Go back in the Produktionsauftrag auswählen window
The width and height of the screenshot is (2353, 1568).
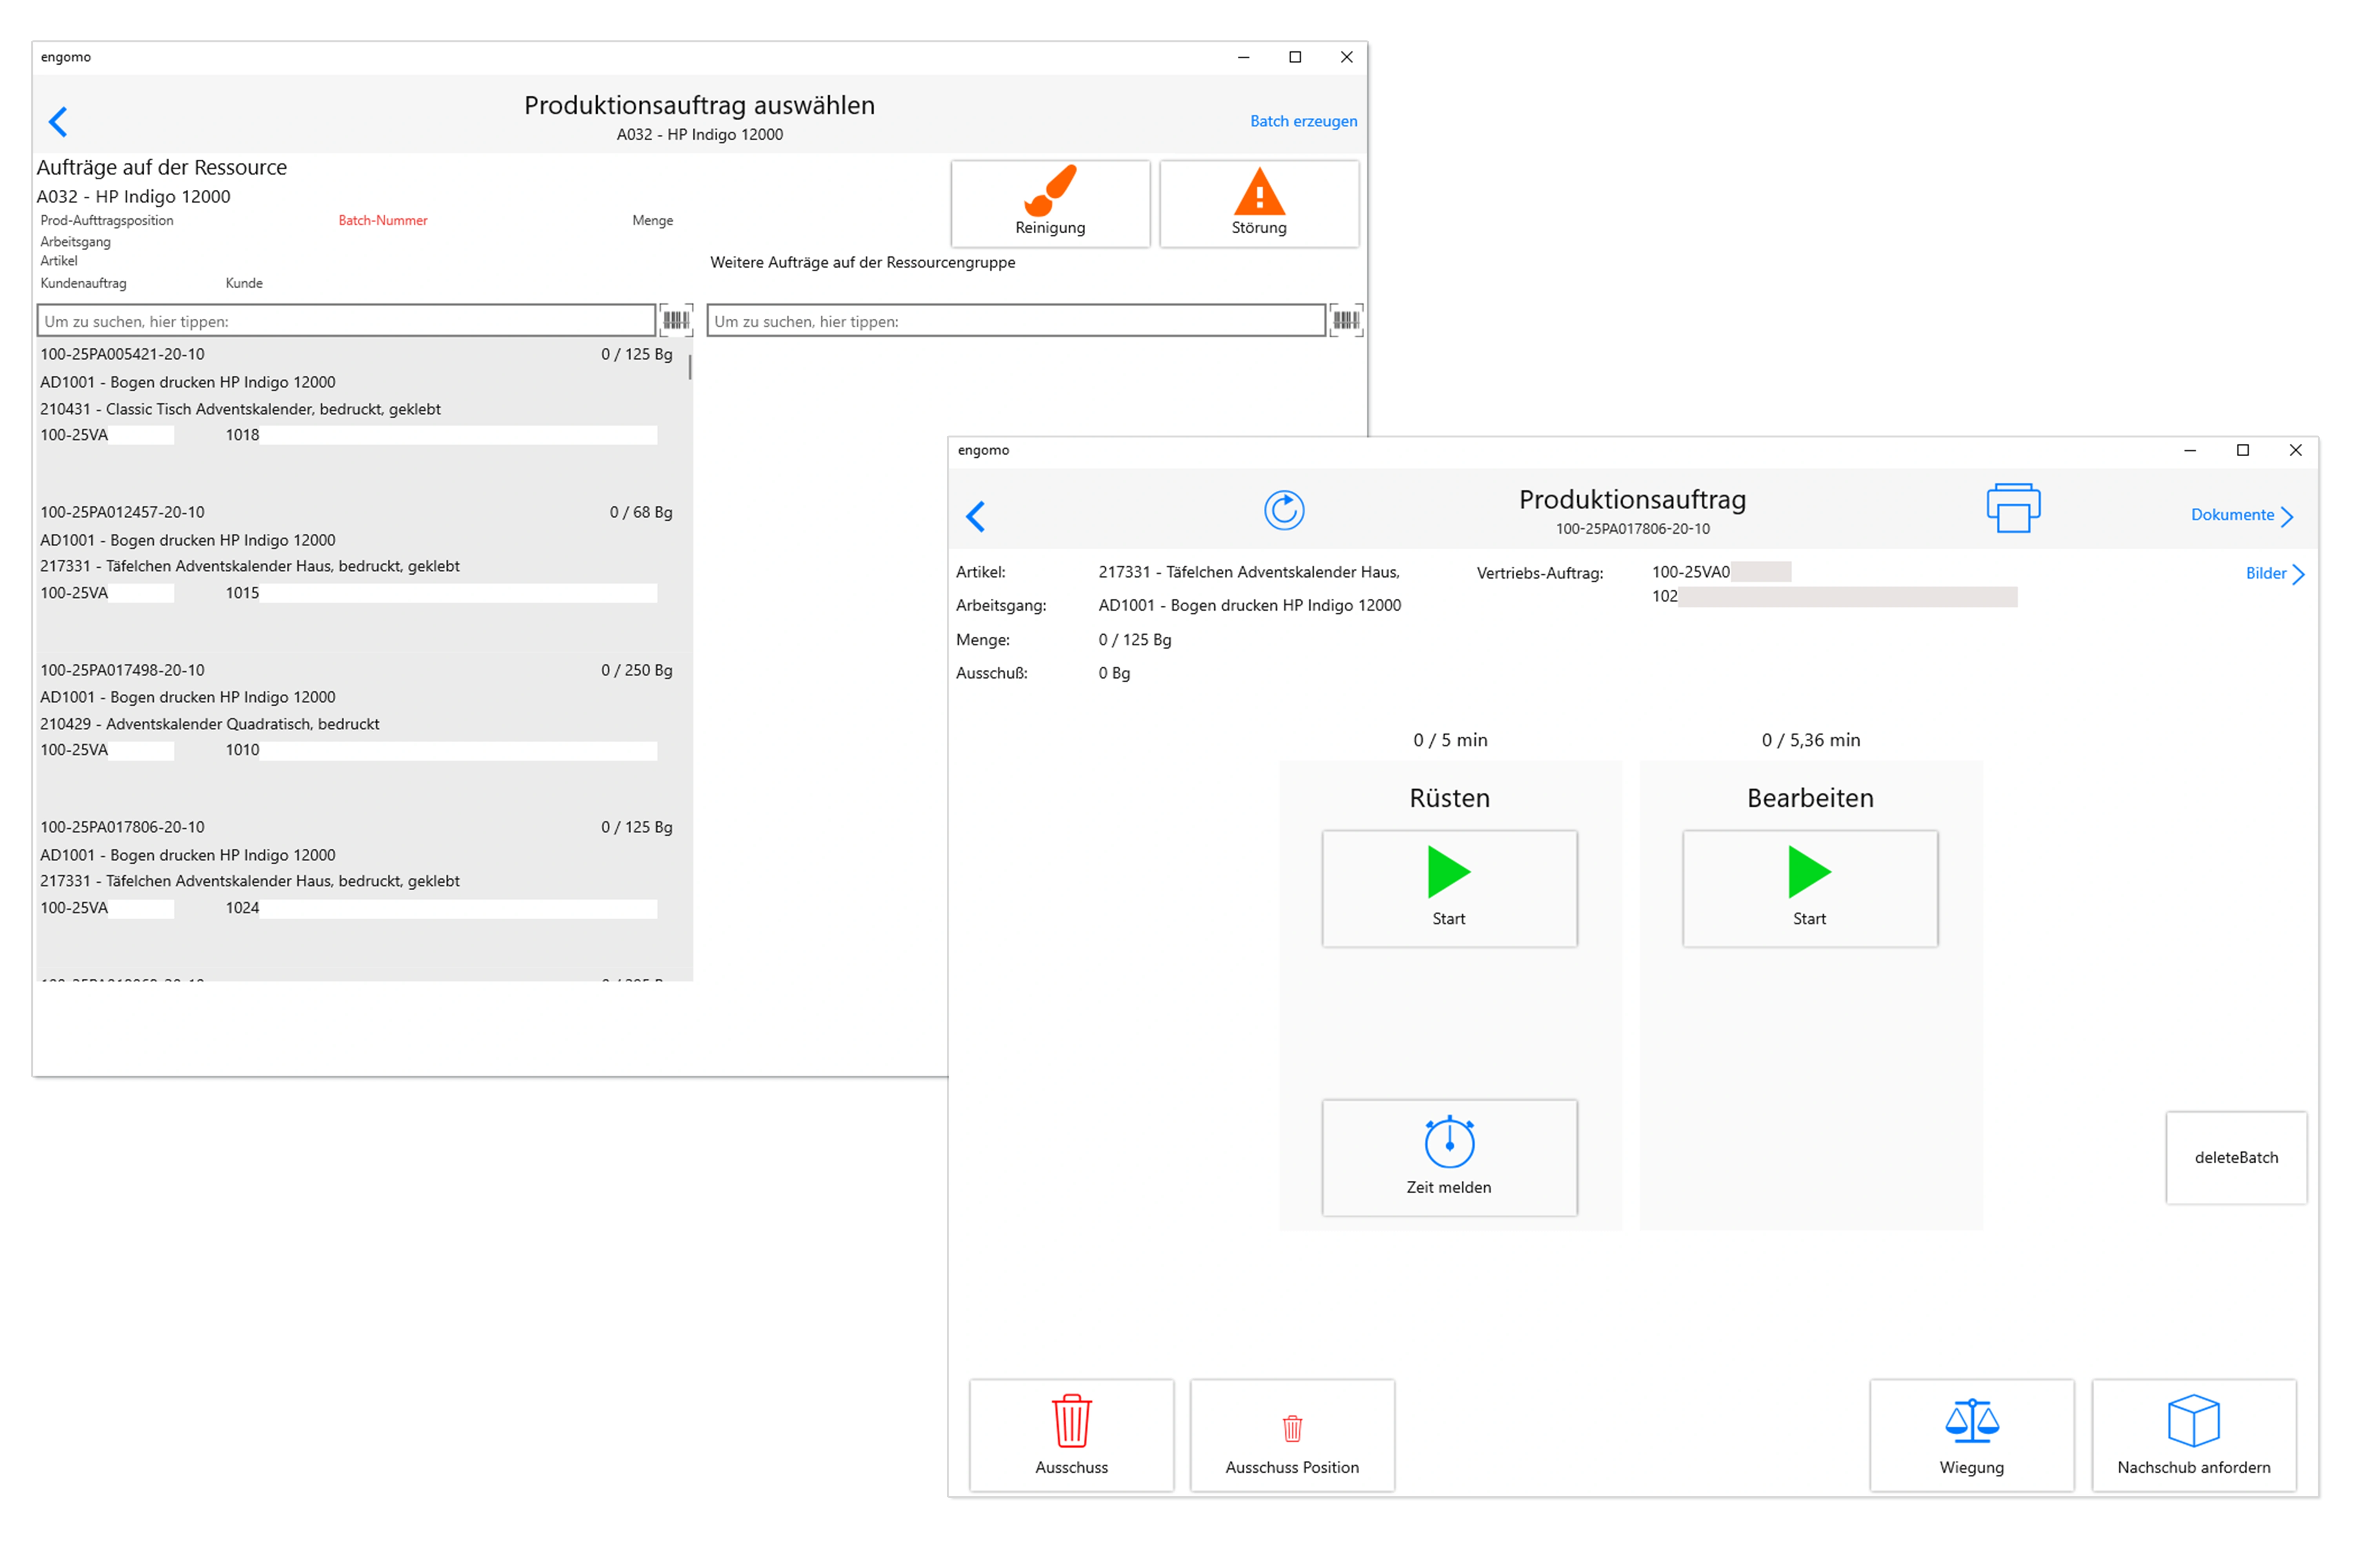[x=58, y=122]
